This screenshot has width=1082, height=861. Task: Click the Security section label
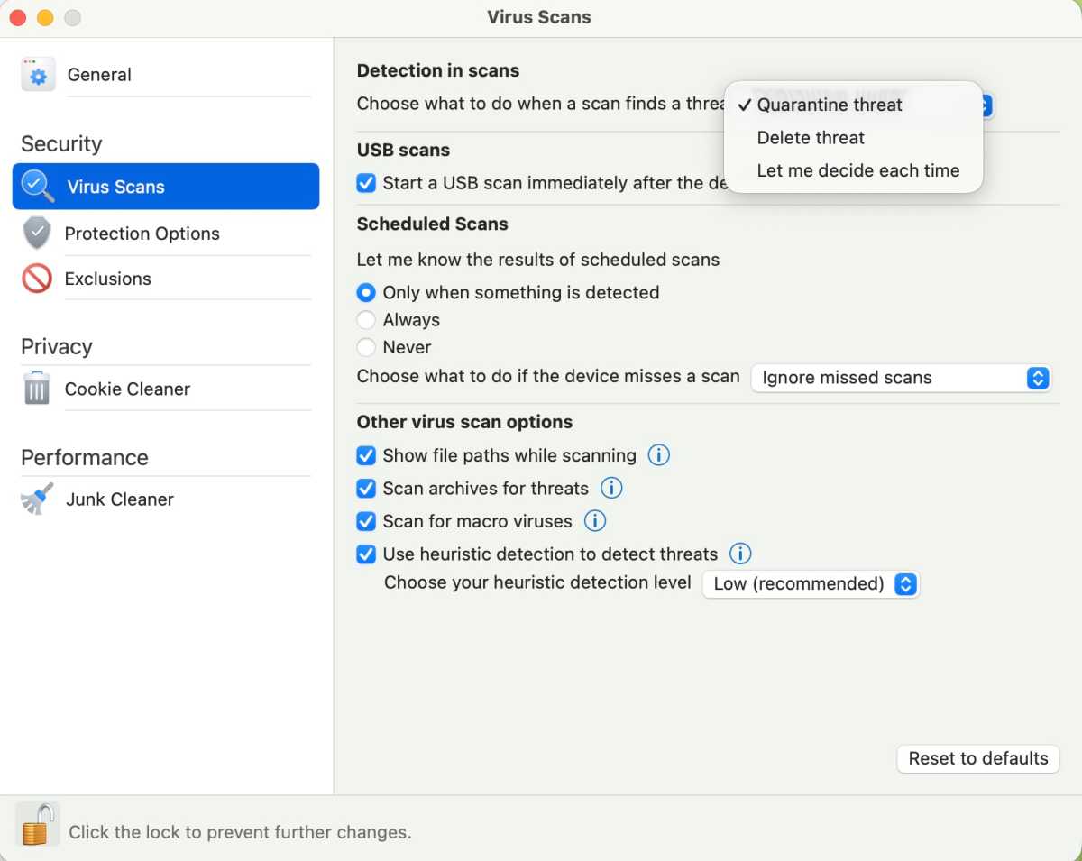(61, 144)
